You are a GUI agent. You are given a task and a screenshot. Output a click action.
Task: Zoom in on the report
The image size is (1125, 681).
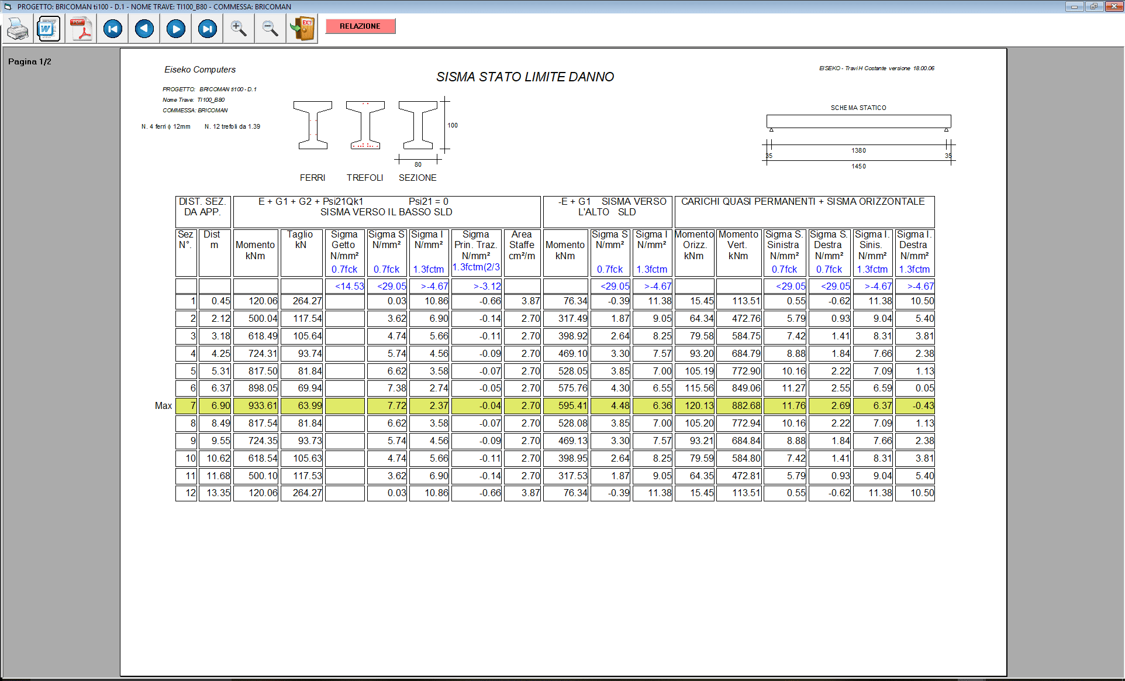point(239,29)
